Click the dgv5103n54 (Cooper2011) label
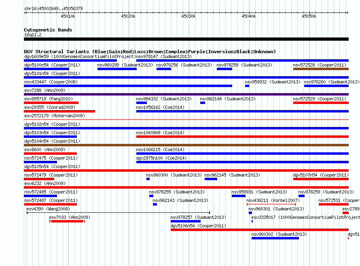 click(52, 133)
